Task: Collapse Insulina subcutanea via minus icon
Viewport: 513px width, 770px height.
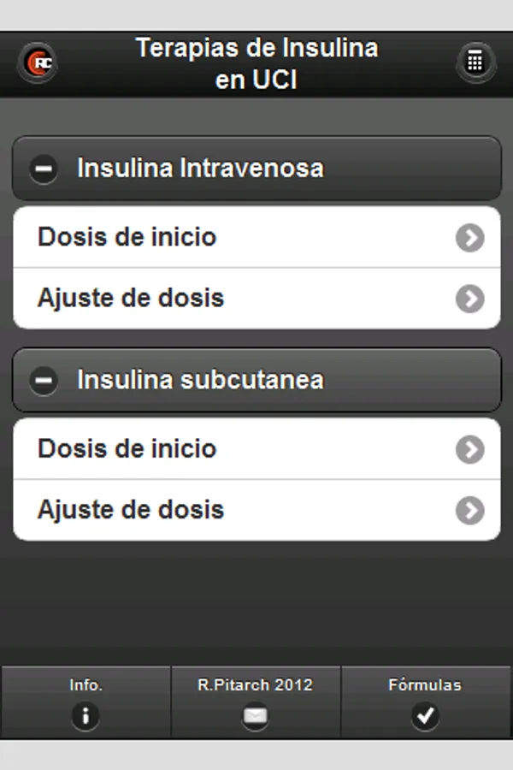Action: pos(44,380)
